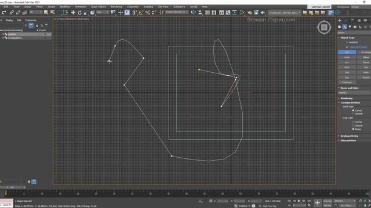Screen dimensions: 371x208
Task: Open the Modifiers menu
Action: (x=65, y=6)
